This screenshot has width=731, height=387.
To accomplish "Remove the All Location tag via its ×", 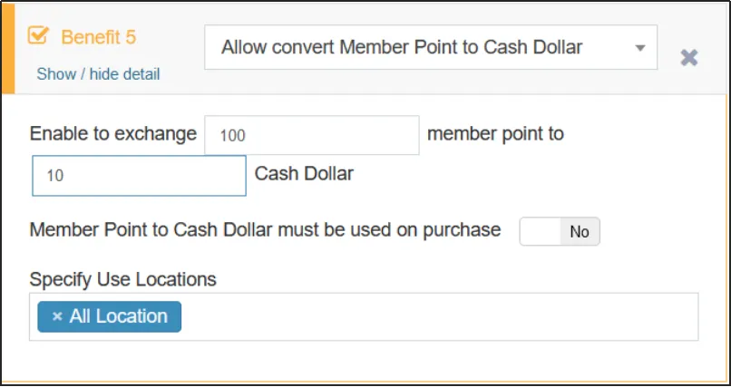I will (57, 316).
